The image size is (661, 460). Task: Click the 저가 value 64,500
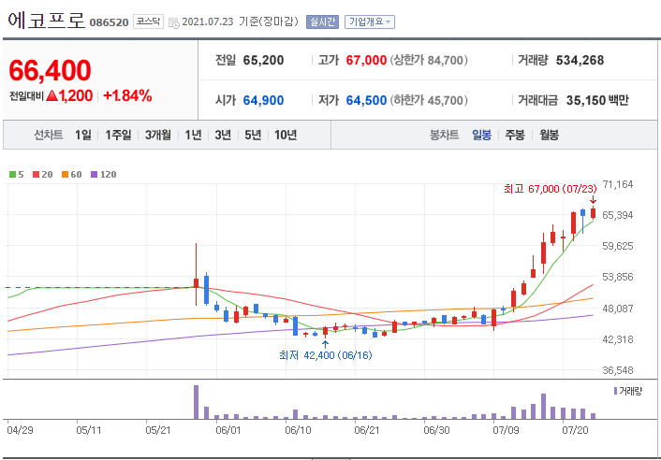[x=366, y=100]
